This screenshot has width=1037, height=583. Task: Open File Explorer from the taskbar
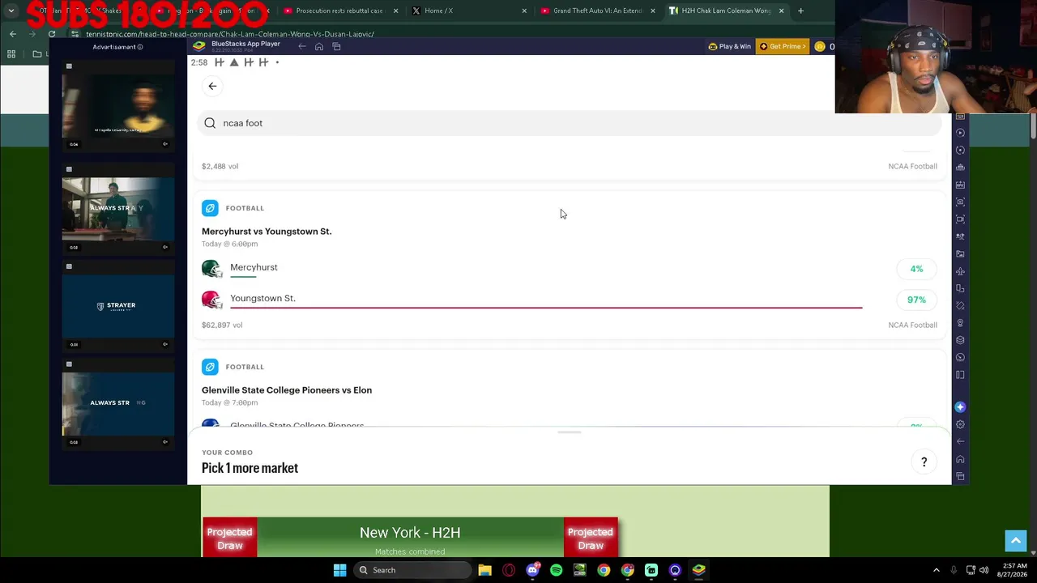coord(484,570)
